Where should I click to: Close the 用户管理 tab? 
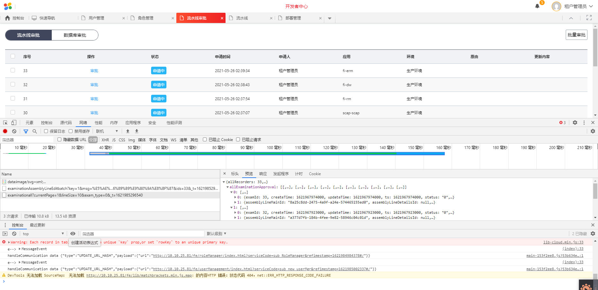[124, 18]
